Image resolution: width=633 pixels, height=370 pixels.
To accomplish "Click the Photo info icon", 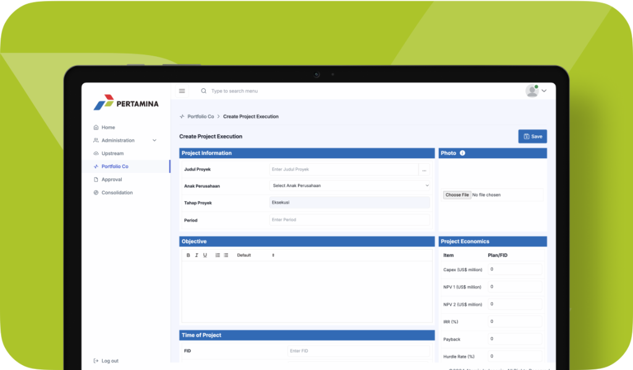I will point(462,153).
